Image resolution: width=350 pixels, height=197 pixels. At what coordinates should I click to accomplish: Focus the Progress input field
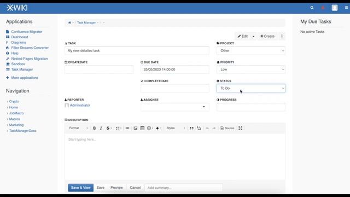[x=251, y=107]
